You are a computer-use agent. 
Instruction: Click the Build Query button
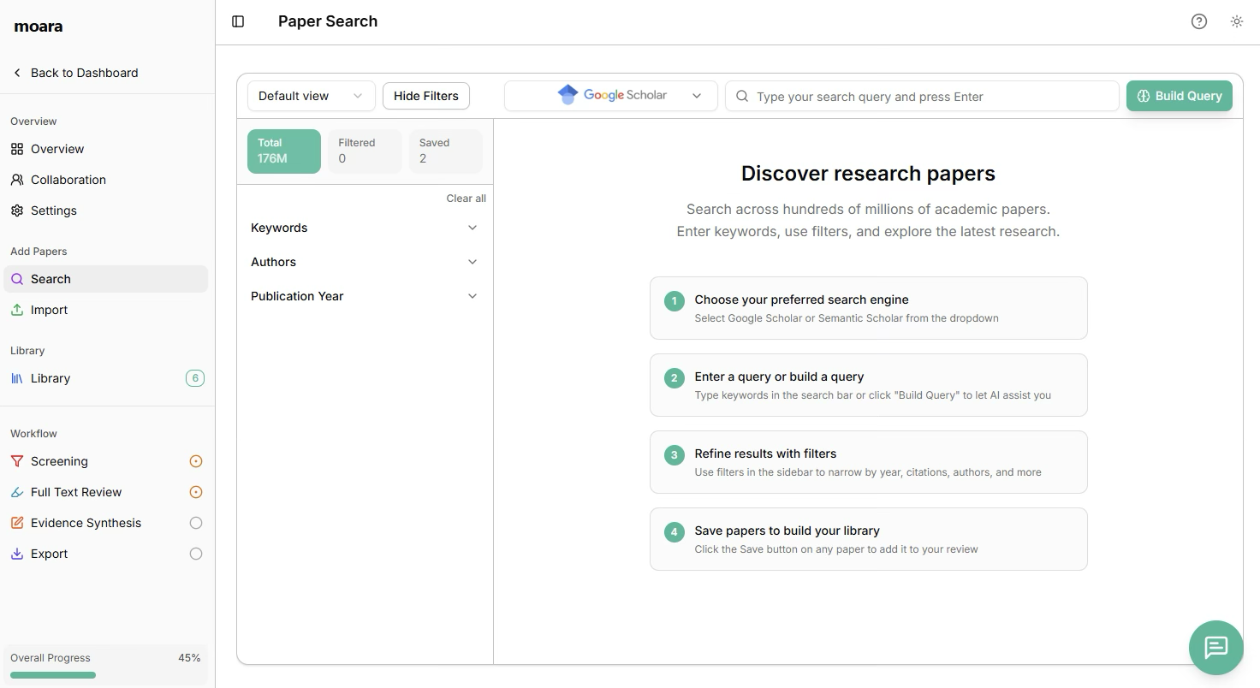(x=1179, y=96)
